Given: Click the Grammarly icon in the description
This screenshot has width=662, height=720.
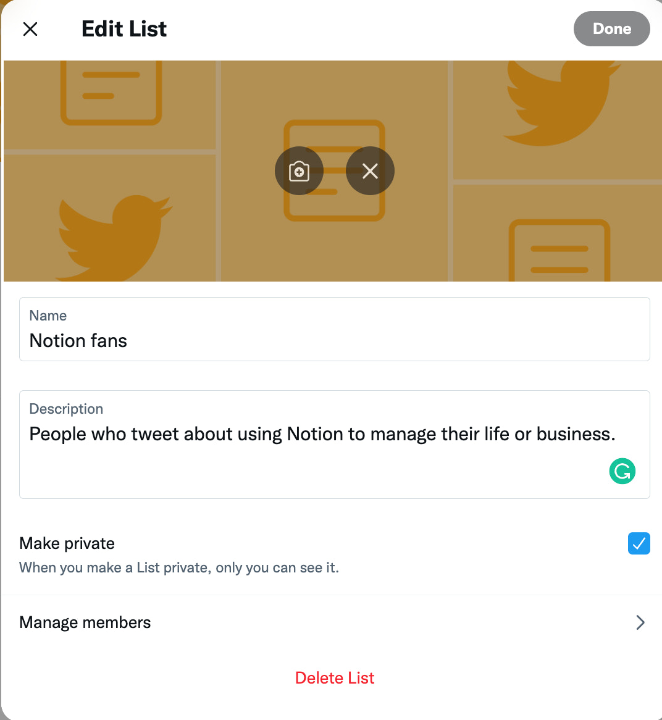Looking at the screenshot, I should [x=622, y=471].
